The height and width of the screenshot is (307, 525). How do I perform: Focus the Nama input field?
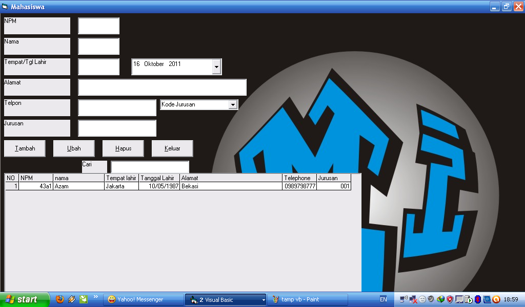(99, 47)
